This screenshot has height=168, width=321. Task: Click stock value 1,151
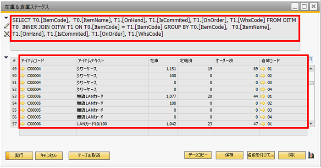[x=171, y=69]
